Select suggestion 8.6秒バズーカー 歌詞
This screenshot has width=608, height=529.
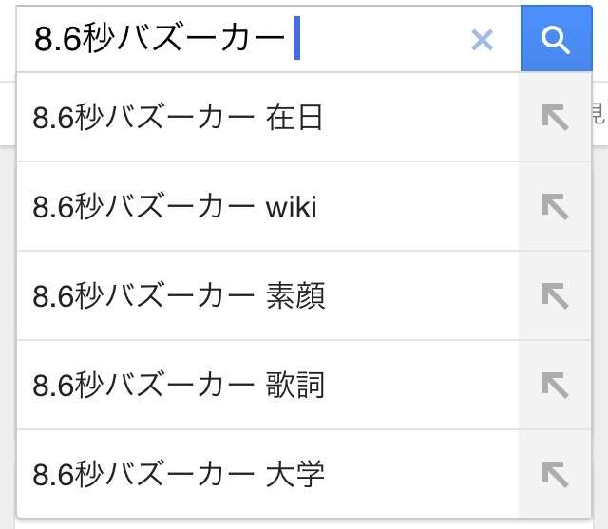click(268, 385)
